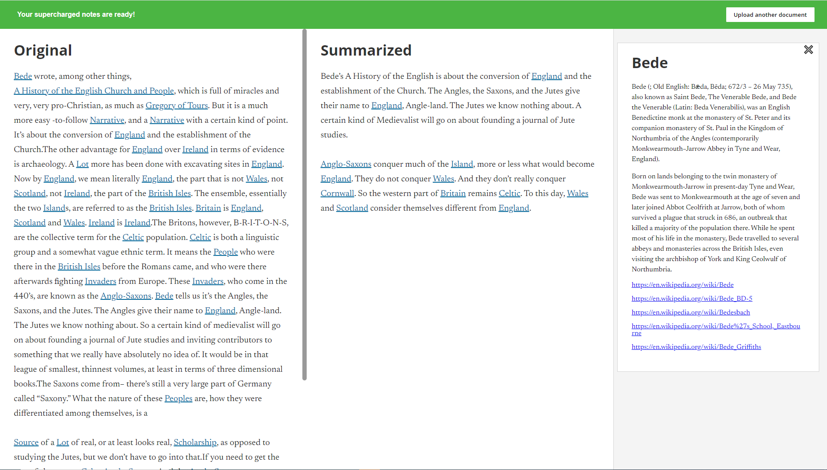Open the Bede_Griffiths Wikipedia link

(696, 347)
